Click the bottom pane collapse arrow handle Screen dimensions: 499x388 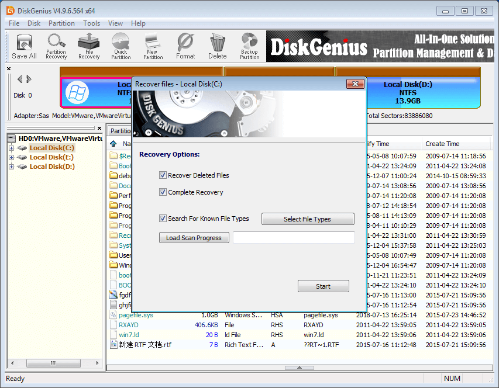(300, 368)
